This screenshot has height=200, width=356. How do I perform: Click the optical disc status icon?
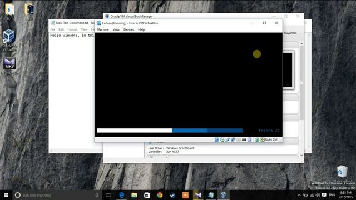pyautogui.click(x=222, y=139)
